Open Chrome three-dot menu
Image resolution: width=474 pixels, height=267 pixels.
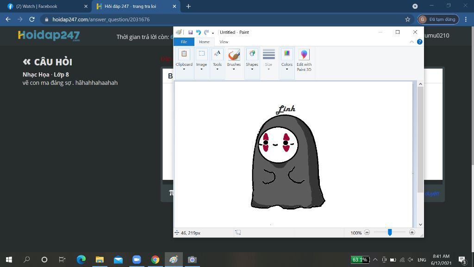[x=466, y=19]
